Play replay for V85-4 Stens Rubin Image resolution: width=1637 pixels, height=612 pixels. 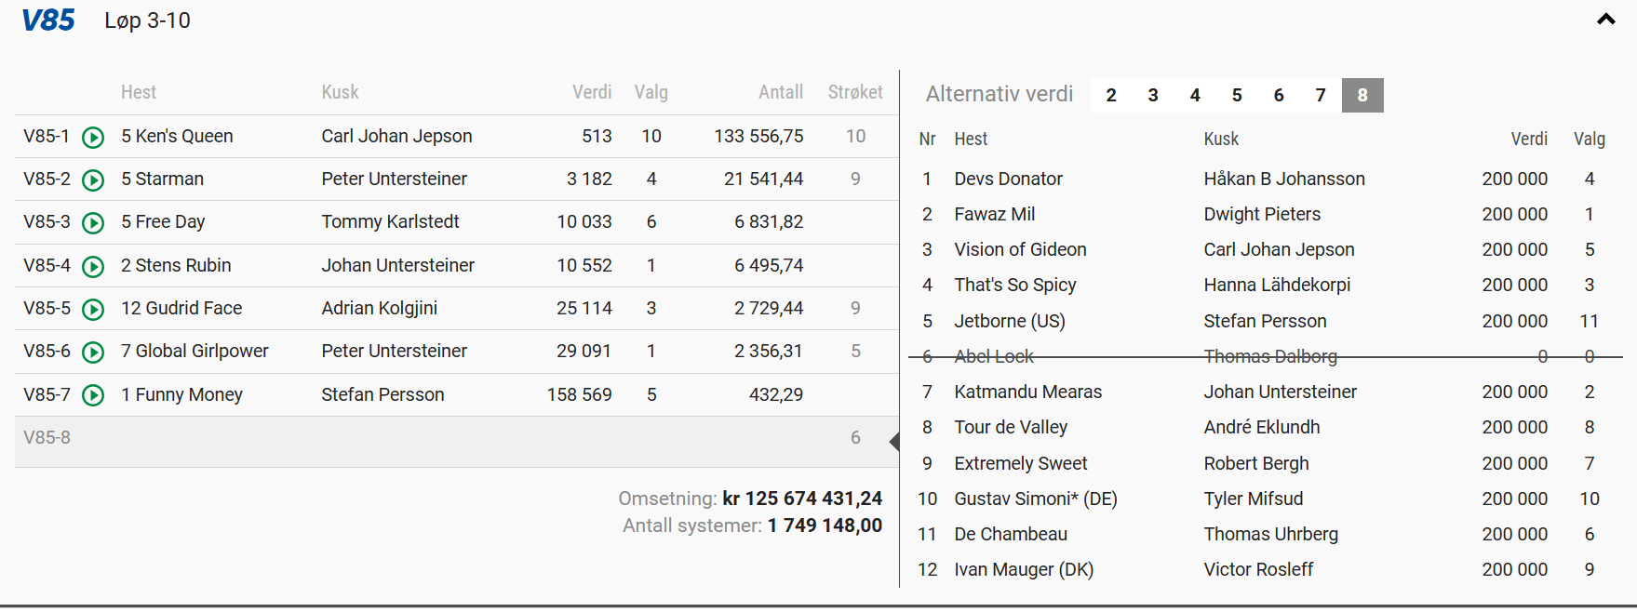93,267
